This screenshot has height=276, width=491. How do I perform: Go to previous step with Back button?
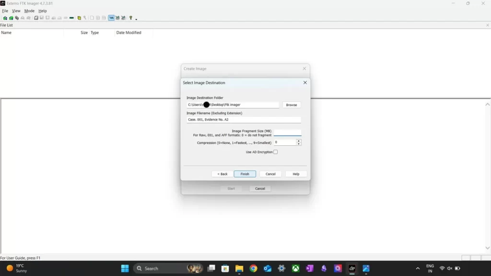coord(222,174)
